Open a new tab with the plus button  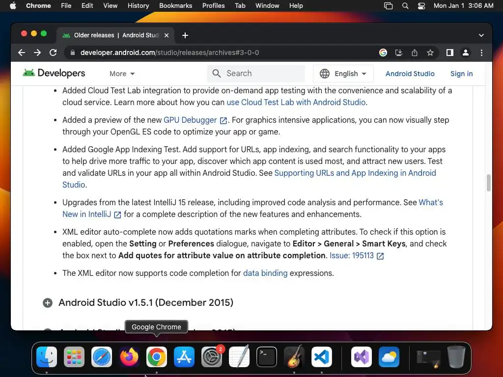tap(185, 35)
